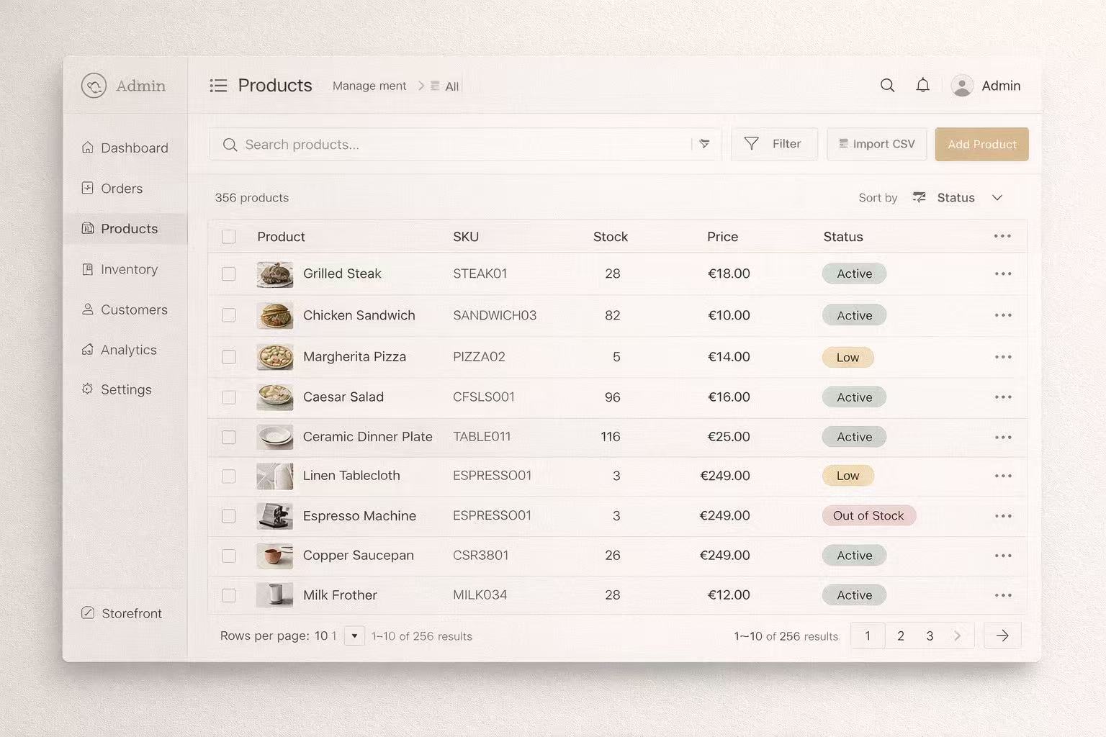
Task: Toggle the hamburger menu beside Products title
Action: pos(218,86)
